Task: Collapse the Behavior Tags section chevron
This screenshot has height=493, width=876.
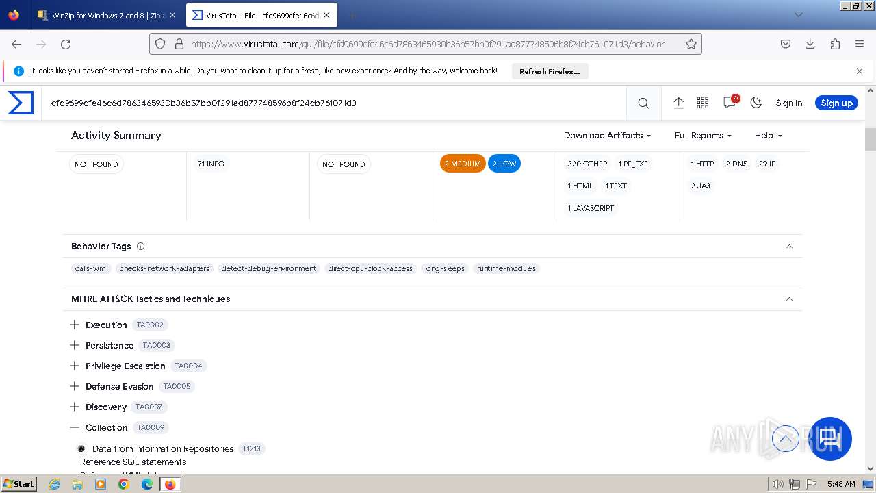Action: [789, 246]
